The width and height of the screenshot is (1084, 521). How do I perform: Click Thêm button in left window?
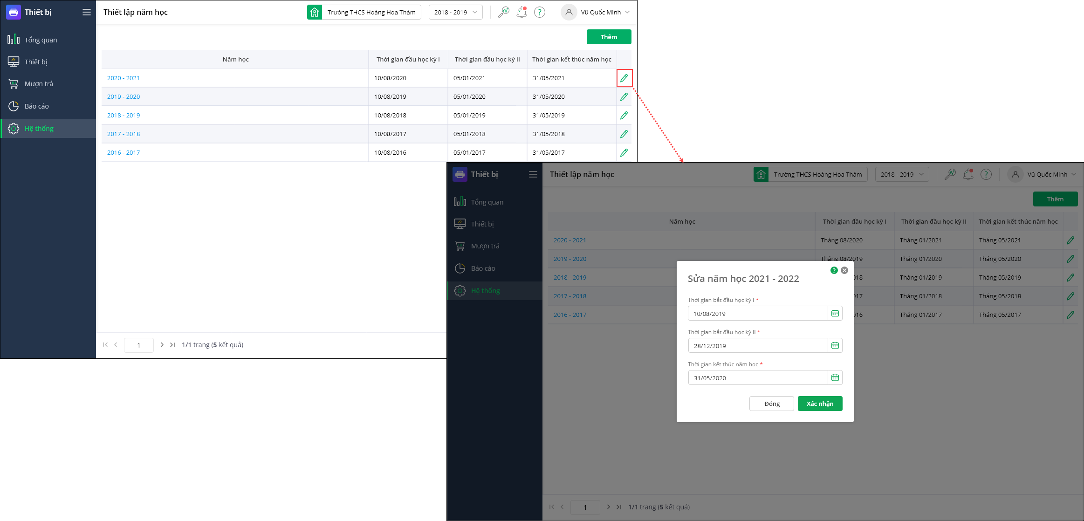(x=609, y=37)
